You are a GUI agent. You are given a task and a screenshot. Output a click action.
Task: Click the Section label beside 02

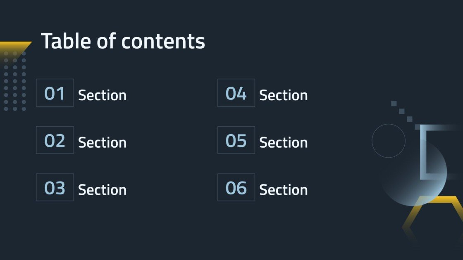[x=102, y=143]
